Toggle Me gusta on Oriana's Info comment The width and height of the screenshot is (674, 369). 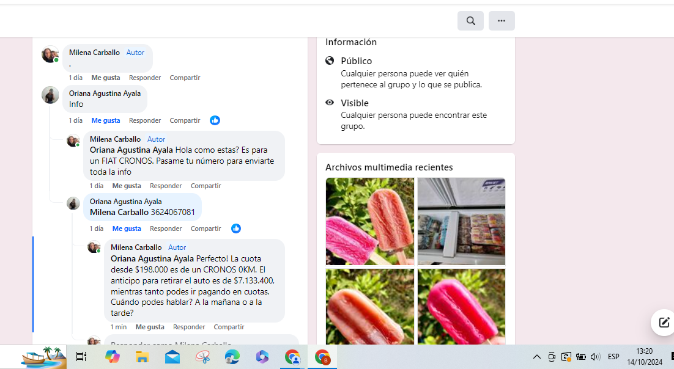pos(106,120)
